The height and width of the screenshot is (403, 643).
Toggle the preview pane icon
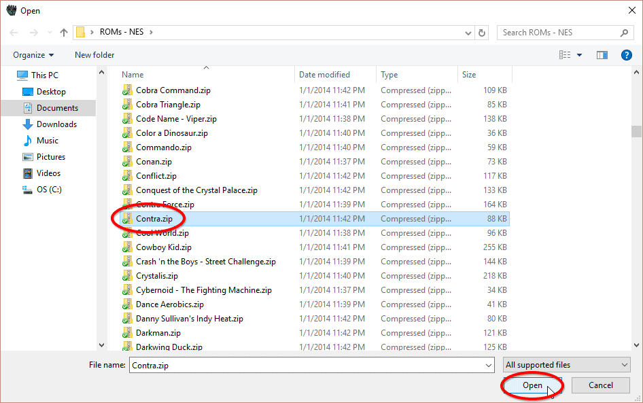coord(602,55)
